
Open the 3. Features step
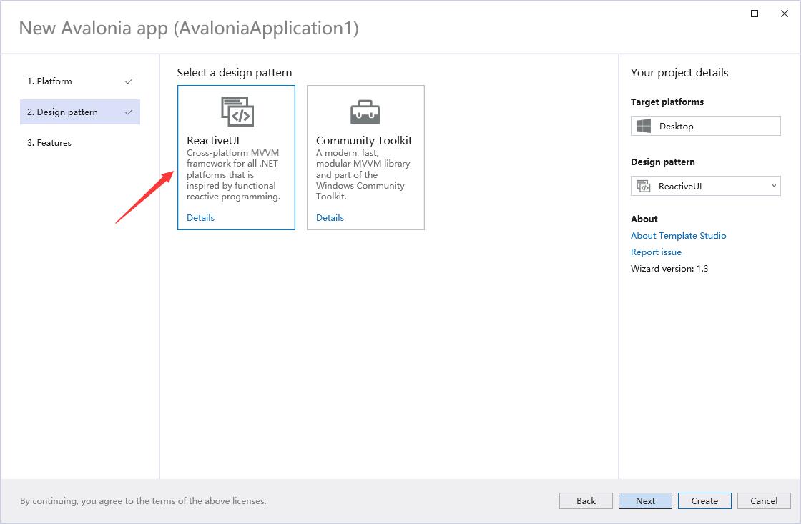click(49, 143)
